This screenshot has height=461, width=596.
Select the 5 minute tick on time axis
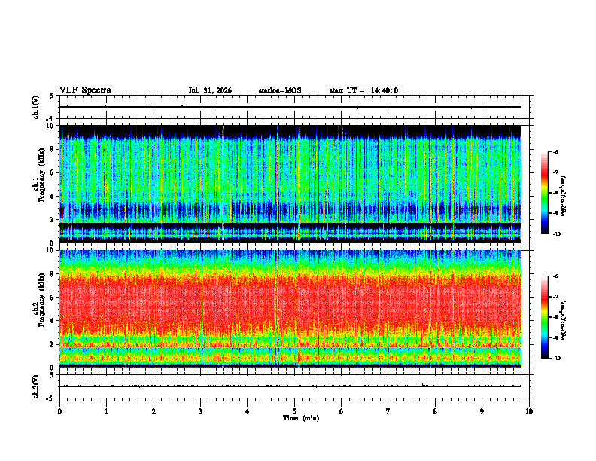pos(294,411)
